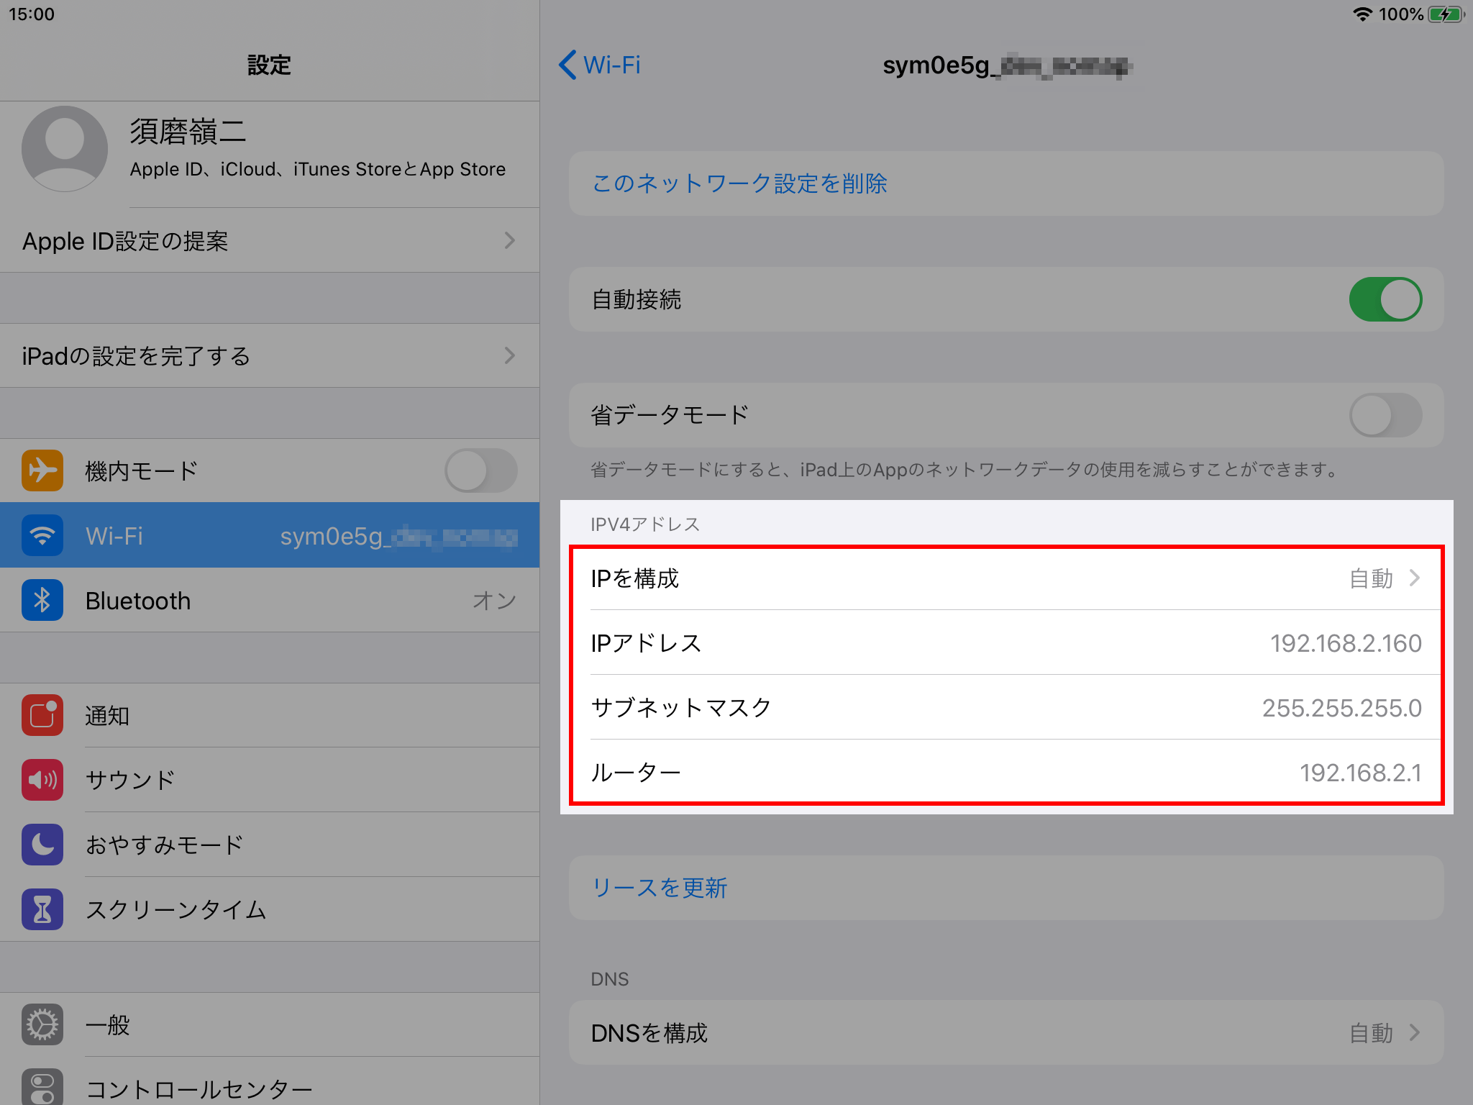Tap the profile avatar picture
The image size is (1473, 1105).
click(65, 149)
